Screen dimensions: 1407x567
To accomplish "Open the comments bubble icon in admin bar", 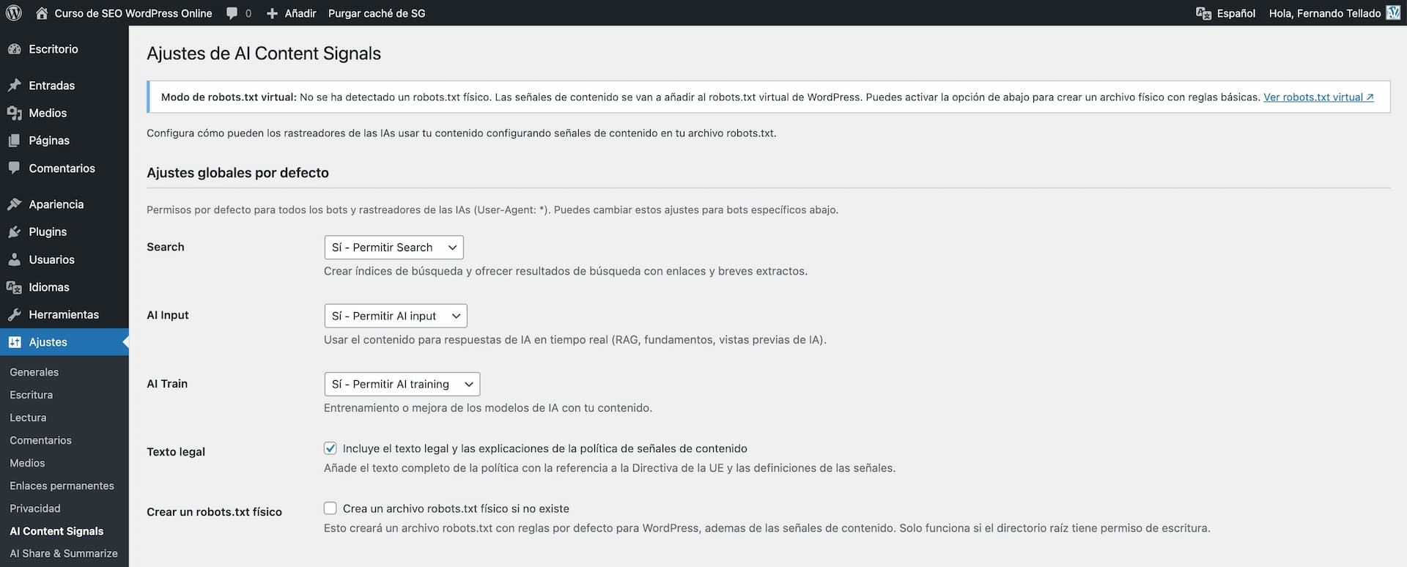I will coord(232,13).
